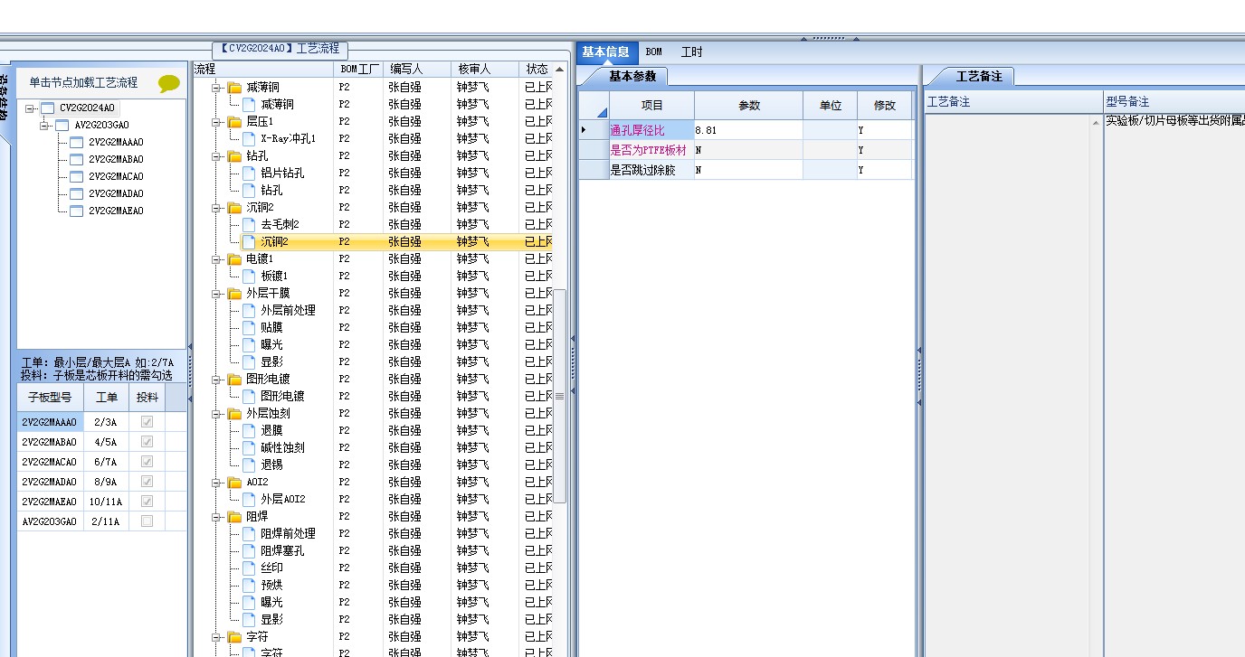Select the 基本参数 sub-tab
This screenshot has height=657, width=1245.
click(632, 77)
